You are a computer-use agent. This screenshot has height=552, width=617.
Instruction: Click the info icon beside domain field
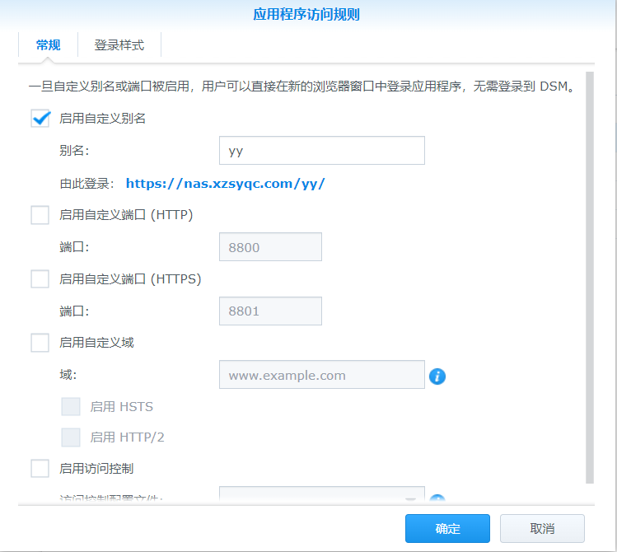click(437, 377)
